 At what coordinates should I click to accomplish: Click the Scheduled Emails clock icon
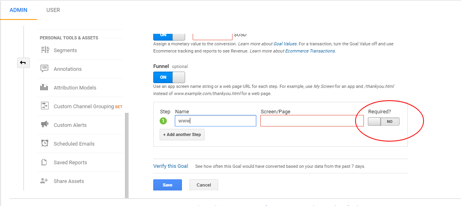point(45,144)
